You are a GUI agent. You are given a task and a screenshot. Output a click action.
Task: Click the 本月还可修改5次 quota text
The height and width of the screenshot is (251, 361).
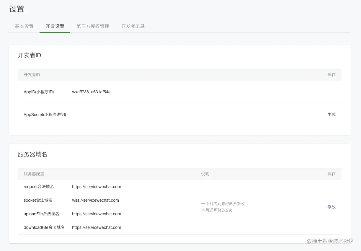[x=216, y=210]
